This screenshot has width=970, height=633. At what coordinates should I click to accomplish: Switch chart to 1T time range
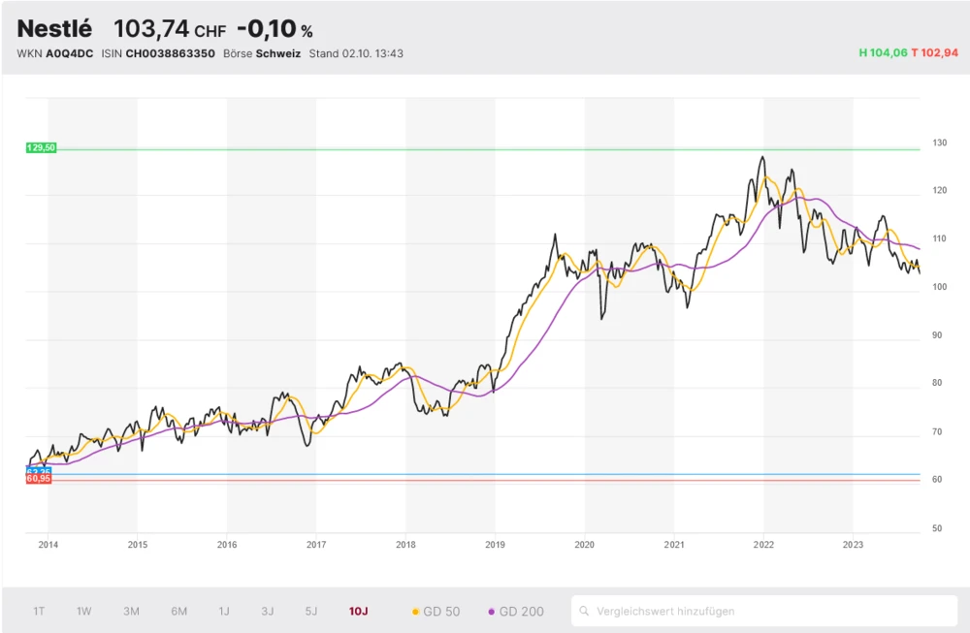point(39,612)
